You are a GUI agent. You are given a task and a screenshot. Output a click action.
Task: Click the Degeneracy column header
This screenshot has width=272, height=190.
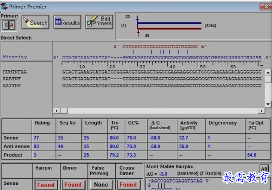pos(223,123)
